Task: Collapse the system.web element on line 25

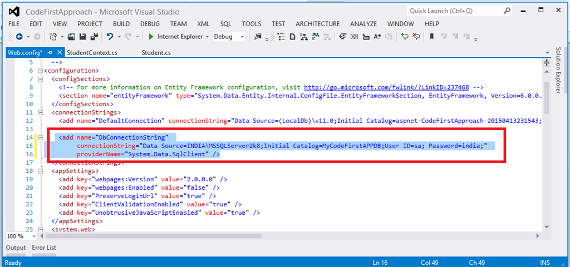Action: tap(40, 229)
